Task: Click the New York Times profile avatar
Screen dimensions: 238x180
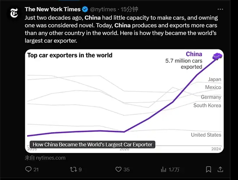Action: [15, 13]
